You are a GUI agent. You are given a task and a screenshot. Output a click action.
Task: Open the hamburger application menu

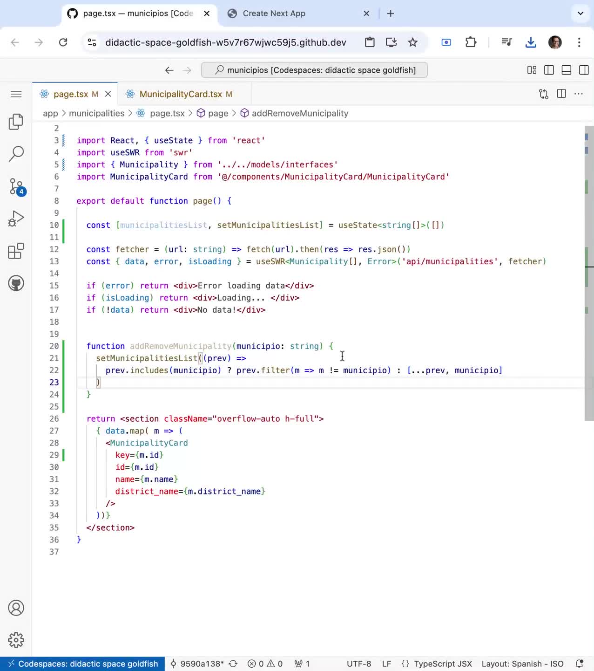point(16,94)
